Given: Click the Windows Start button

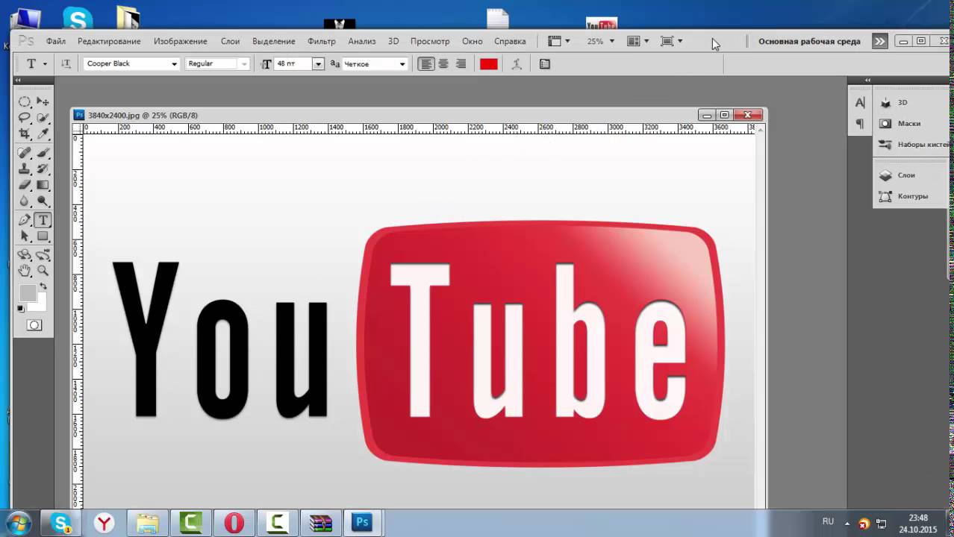Looking at the screenshot, I should pyautogui.click(x=19, y=523).
